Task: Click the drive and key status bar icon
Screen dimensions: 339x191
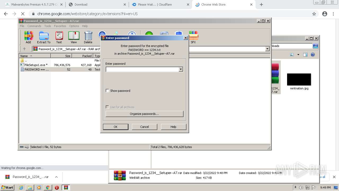Action: pos(24,147)
